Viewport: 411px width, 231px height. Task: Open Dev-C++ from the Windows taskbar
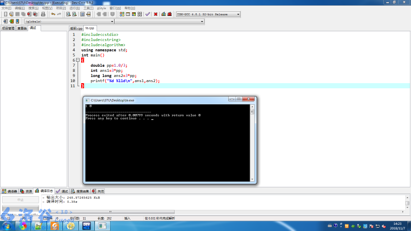click(87, 225)
